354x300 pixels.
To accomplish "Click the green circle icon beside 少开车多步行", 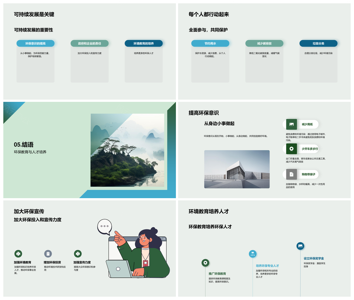I will [291, 149].
